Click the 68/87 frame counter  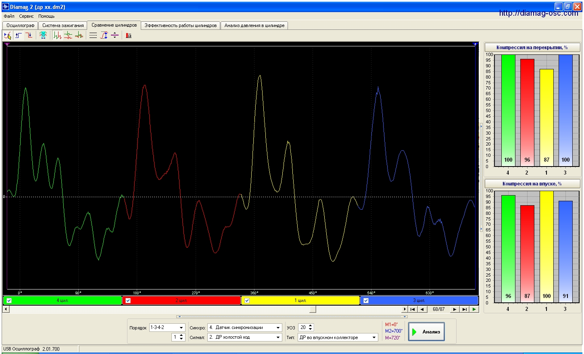click(x=438, y=309)
